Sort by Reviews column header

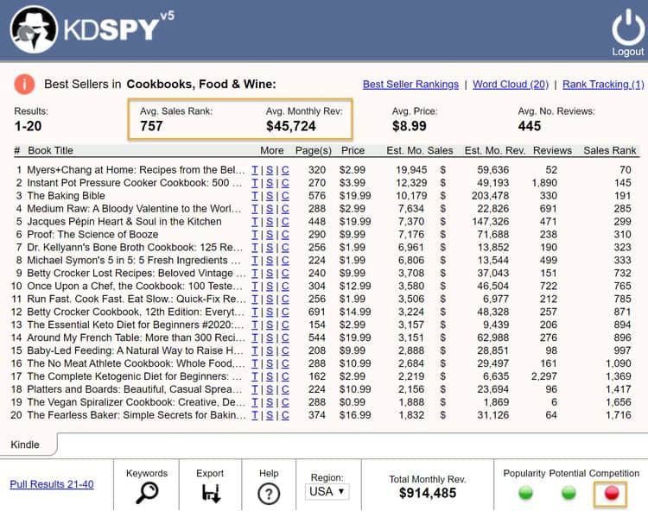552,150
